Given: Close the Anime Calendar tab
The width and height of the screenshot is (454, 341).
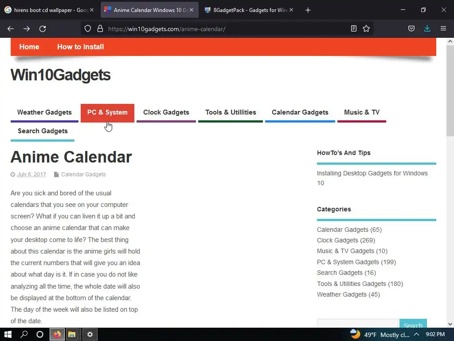Looking at the screenshot, I should pyautogui.click(x=192, y=10).
